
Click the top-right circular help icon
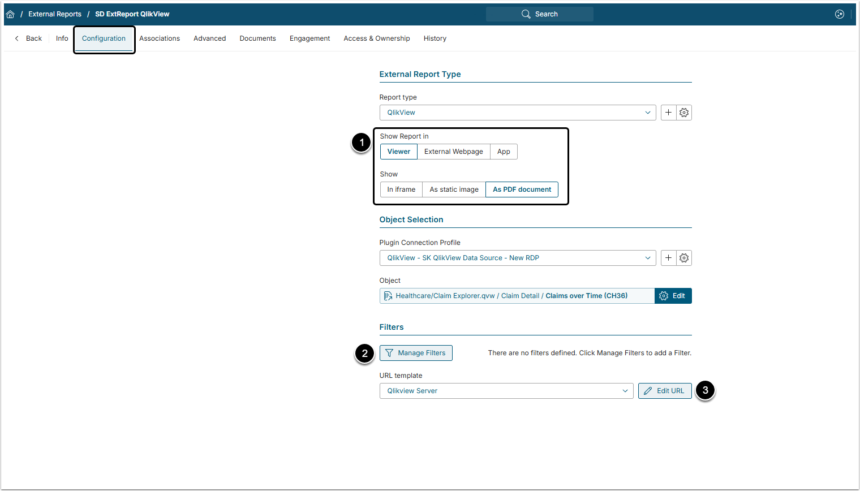click(840, 14)
